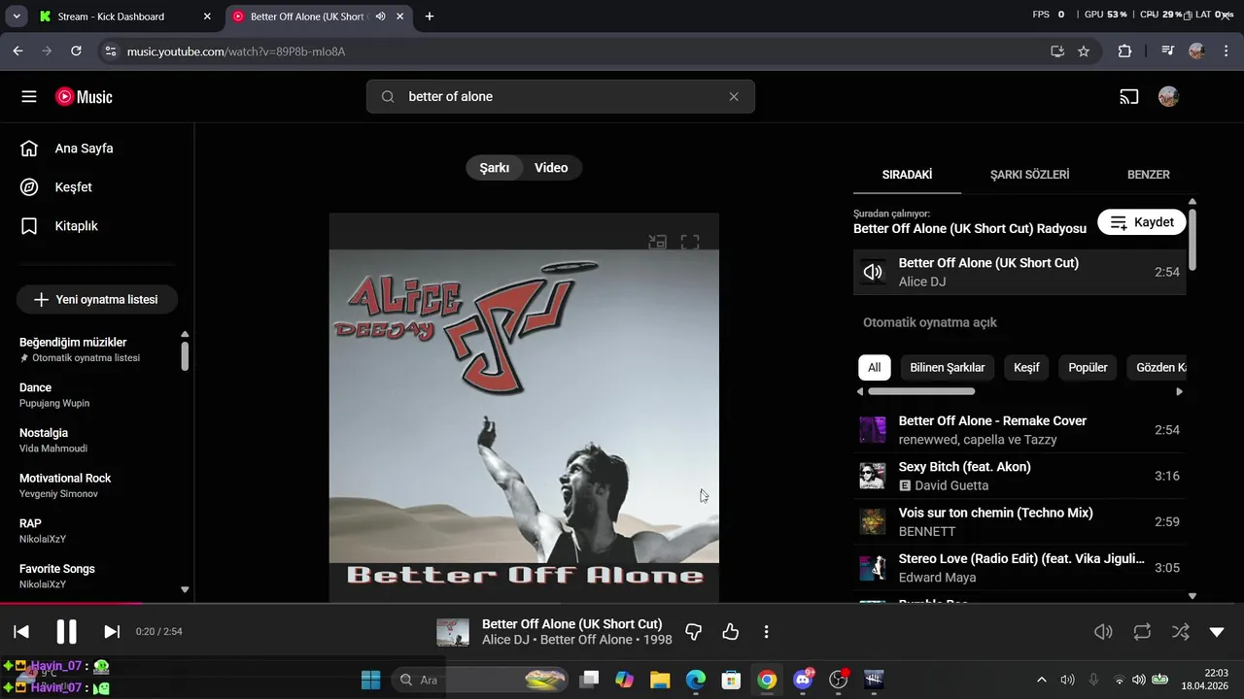Open File Explorer from the taskbar
1244x699 pixels.
(x=660, y=680)
